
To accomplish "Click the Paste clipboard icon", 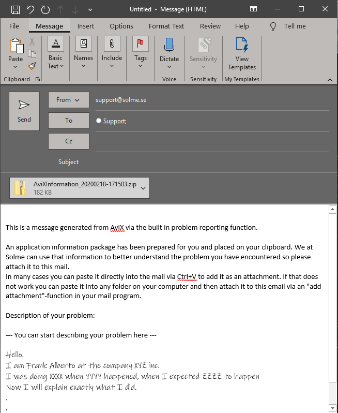I will point(16,46).
